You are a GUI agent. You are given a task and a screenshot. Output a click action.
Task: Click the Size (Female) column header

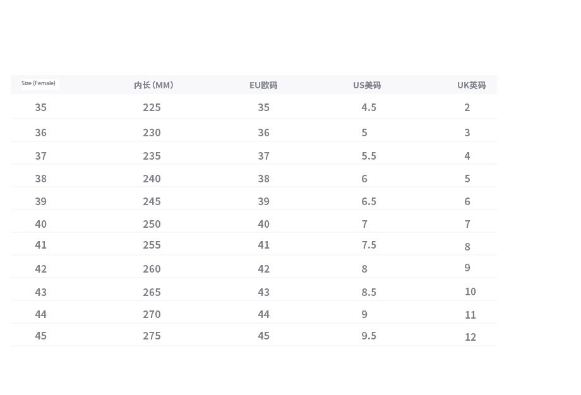tap(39, 83)
